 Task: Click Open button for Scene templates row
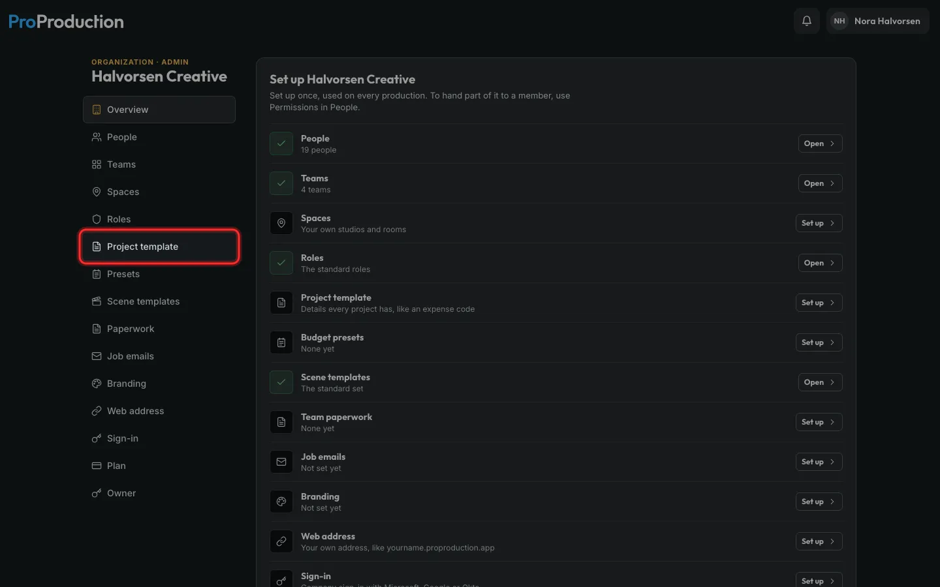tap(820, 382)
